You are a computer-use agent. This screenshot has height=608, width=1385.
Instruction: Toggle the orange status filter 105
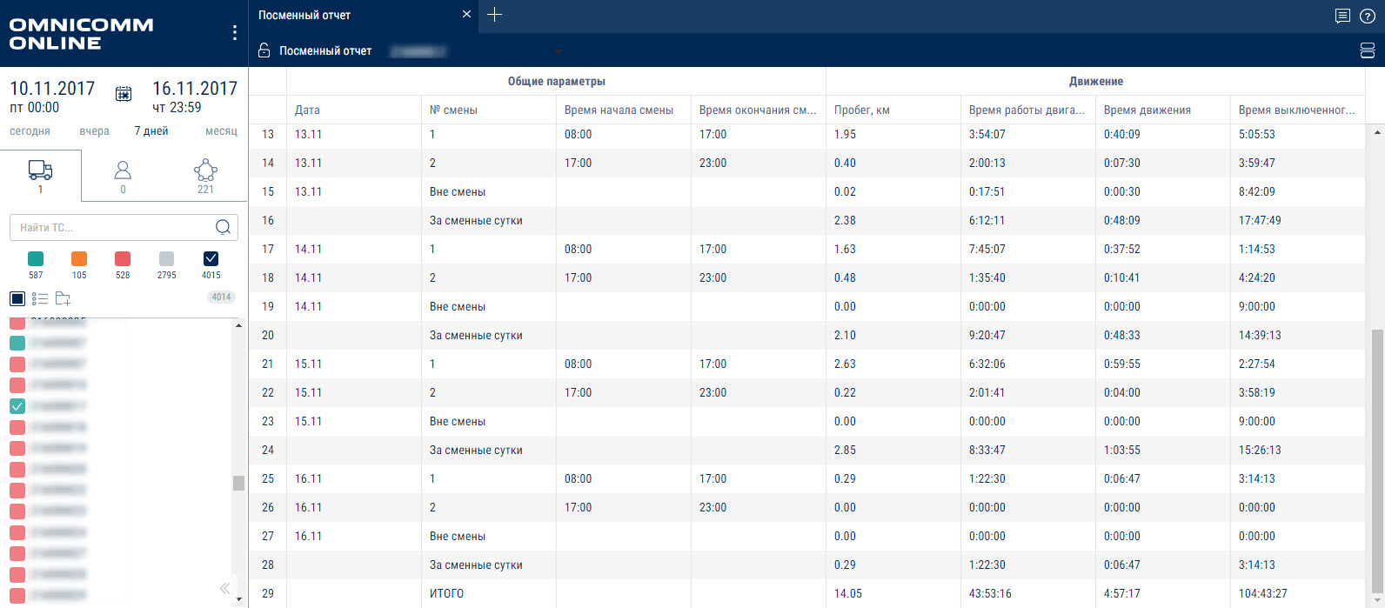coord(79,258)
